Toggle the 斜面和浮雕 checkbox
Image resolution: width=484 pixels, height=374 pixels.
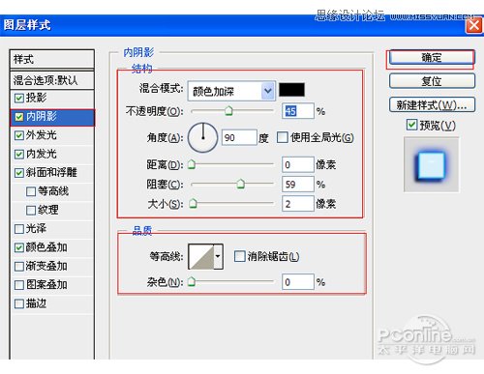[x=19, y=173]
